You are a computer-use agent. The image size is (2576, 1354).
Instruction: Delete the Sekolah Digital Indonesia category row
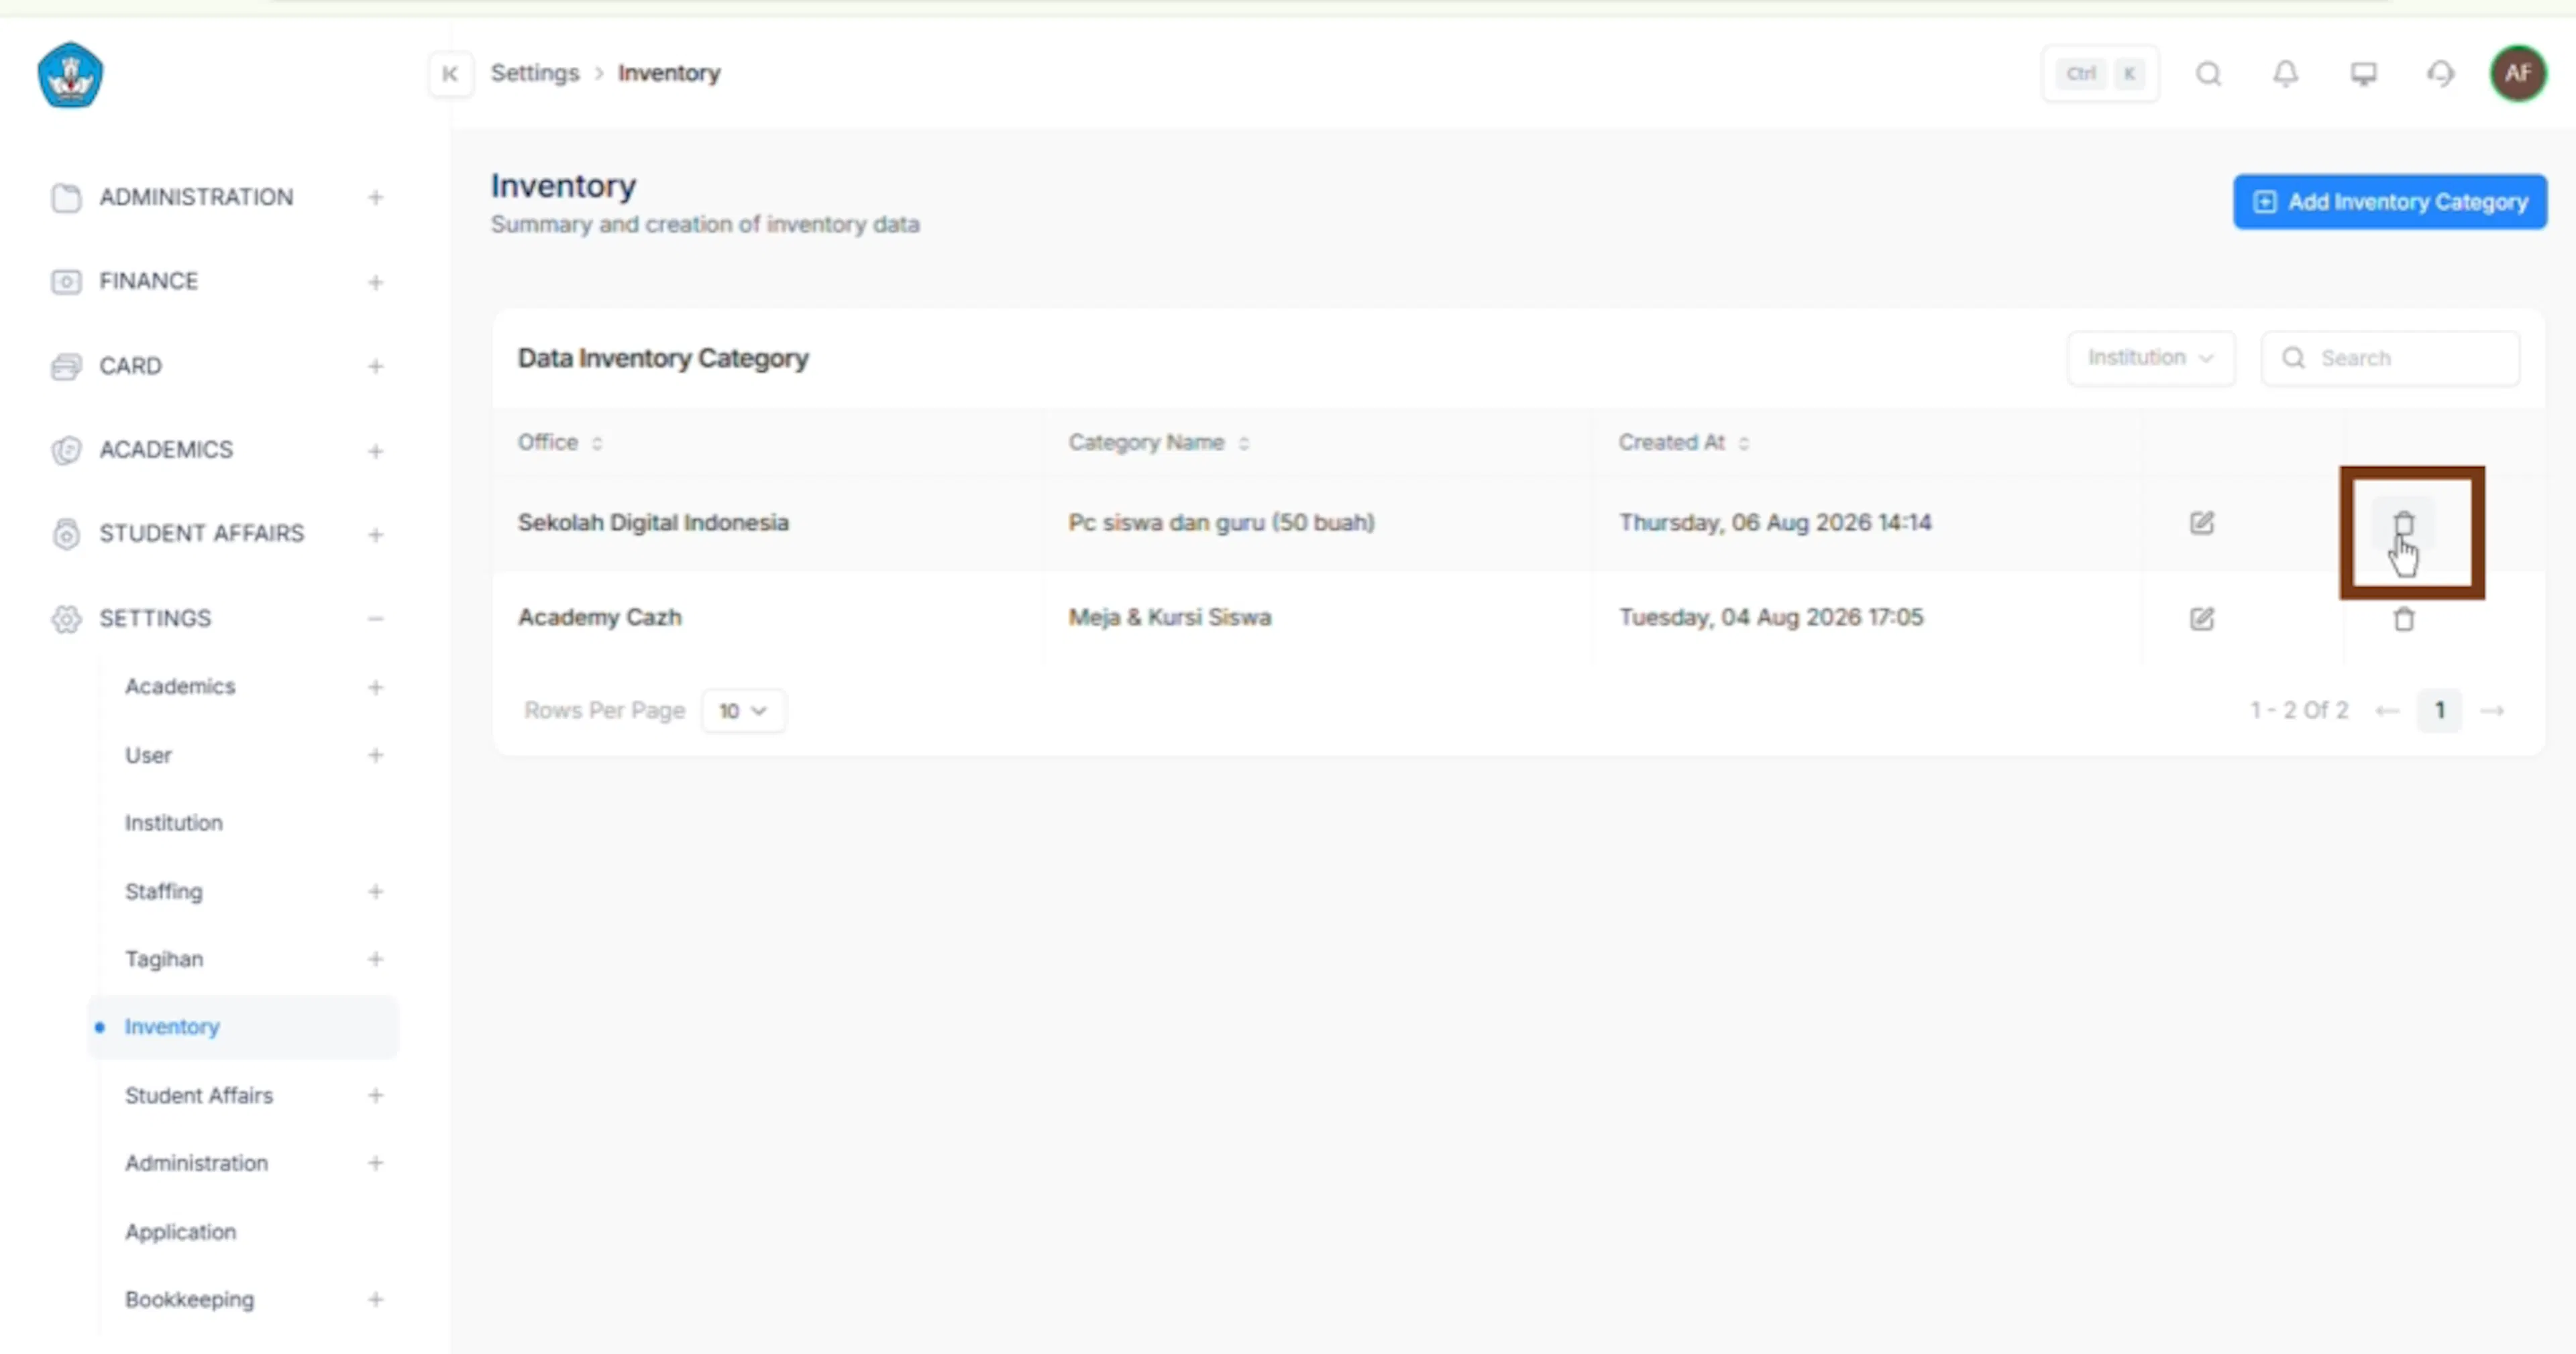coord(2403,524)
